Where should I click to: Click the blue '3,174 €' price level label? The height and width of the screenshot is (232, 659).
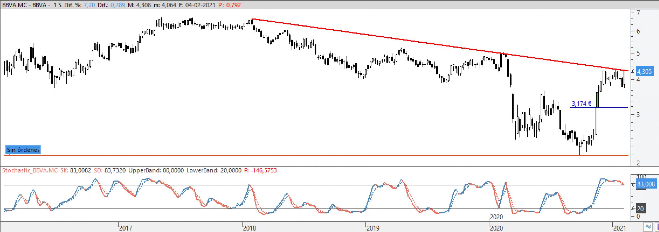coord(582,104)
